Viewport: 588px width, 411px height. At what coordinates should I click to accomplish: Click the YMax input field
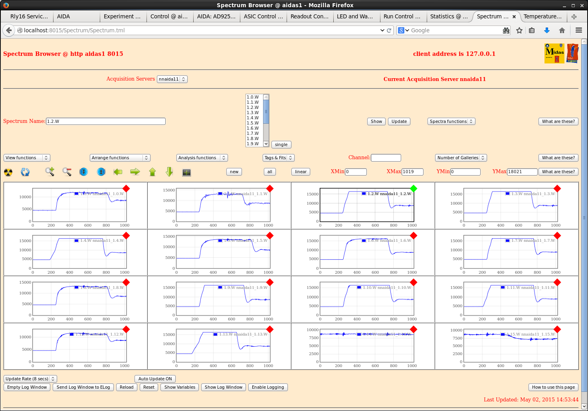pos(522,172)
